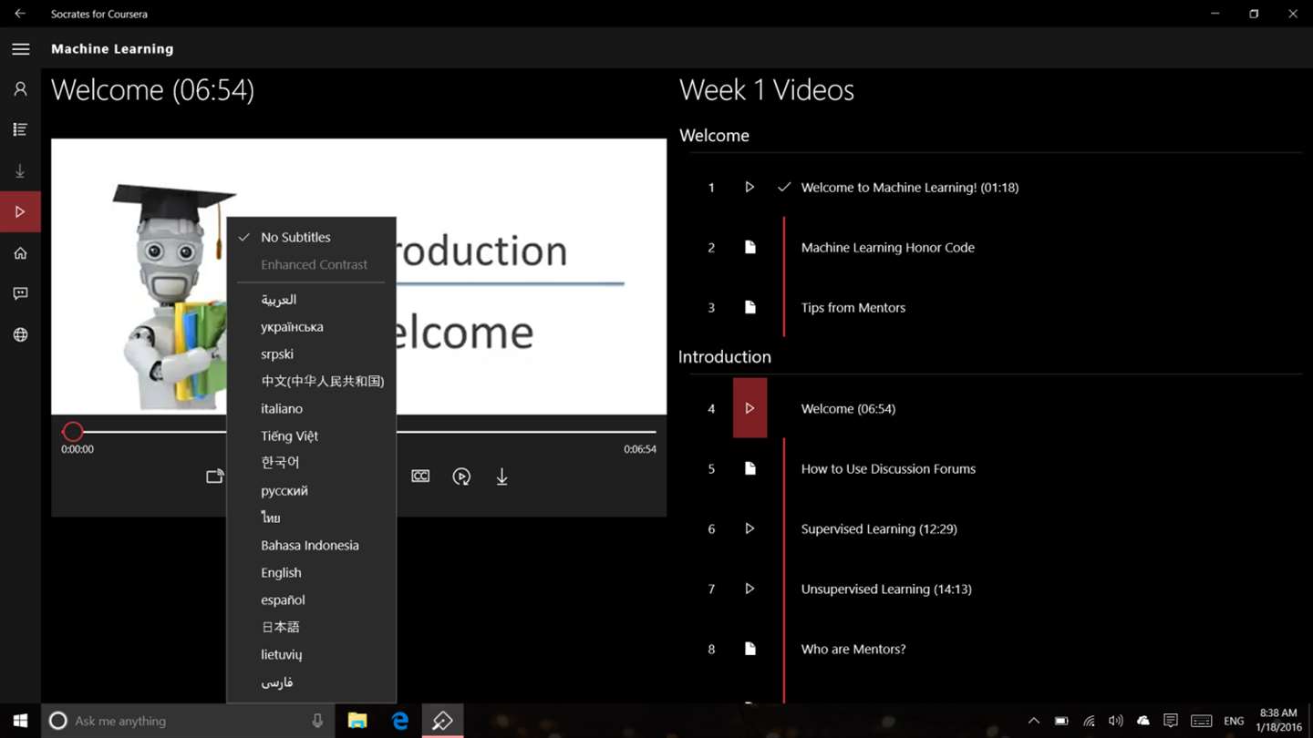Go to the home sidebar icon

click(x=20, y=253)
